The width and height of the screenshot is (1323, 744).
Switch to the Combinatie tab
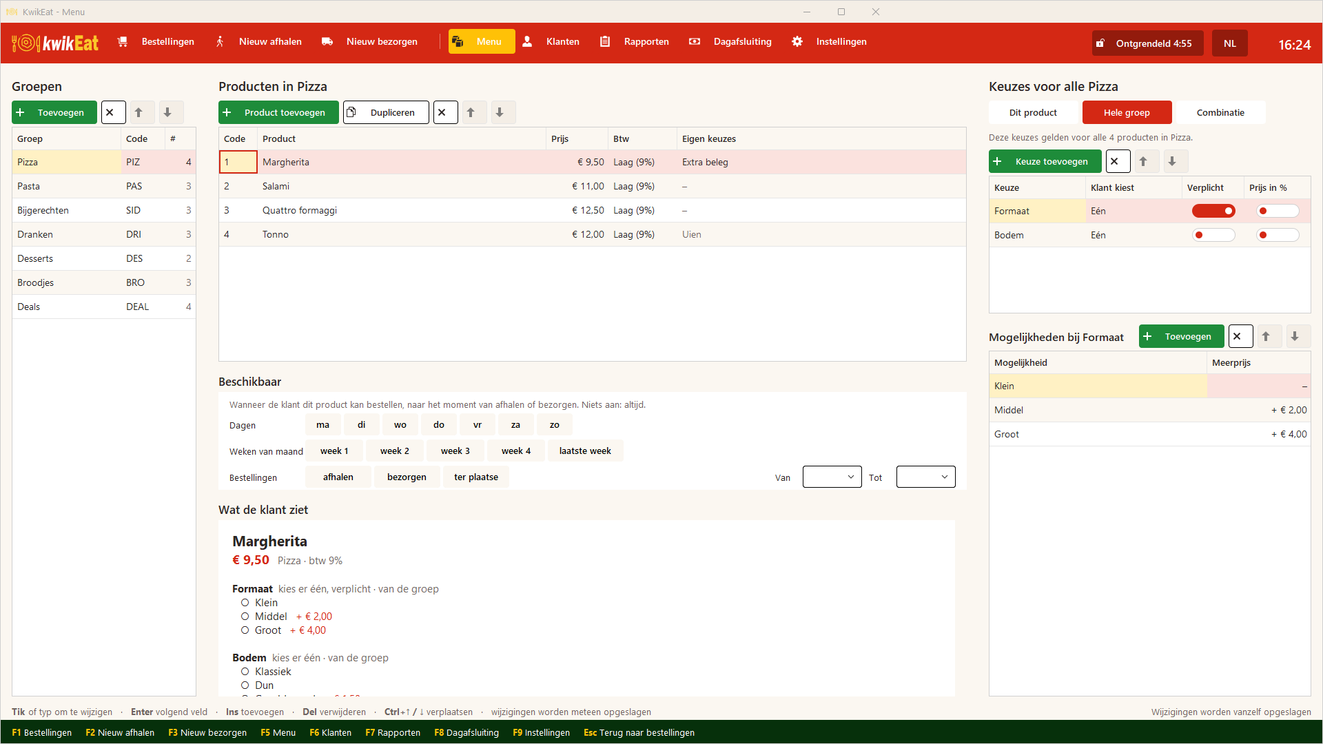pyautogui.click(x=1220, y=112)
